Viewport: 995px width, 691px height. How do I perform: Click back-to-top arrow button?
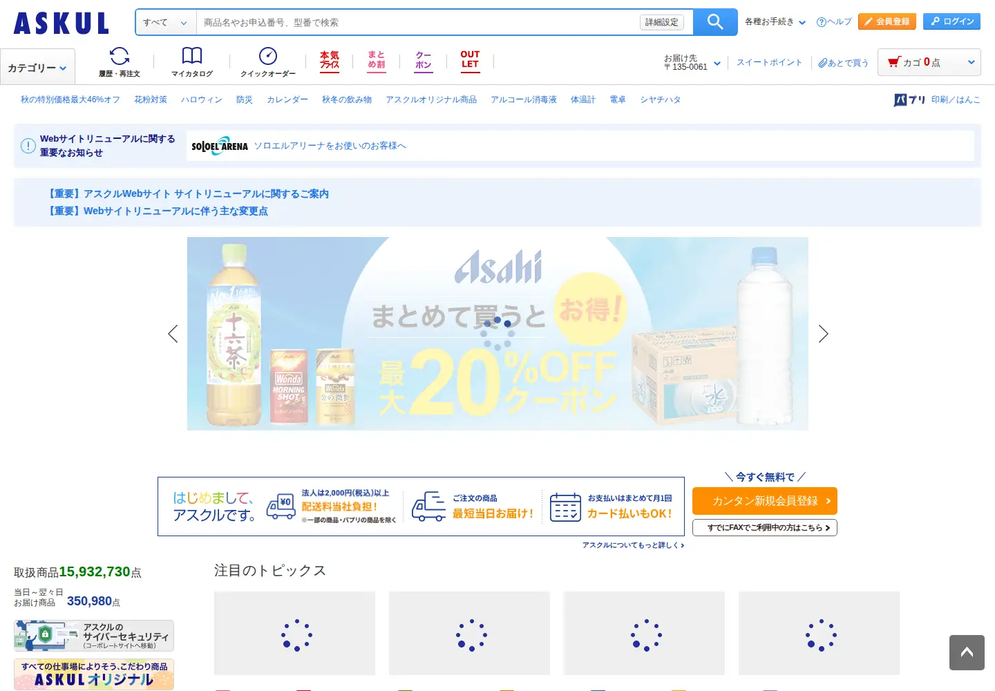tap(967, 652)
